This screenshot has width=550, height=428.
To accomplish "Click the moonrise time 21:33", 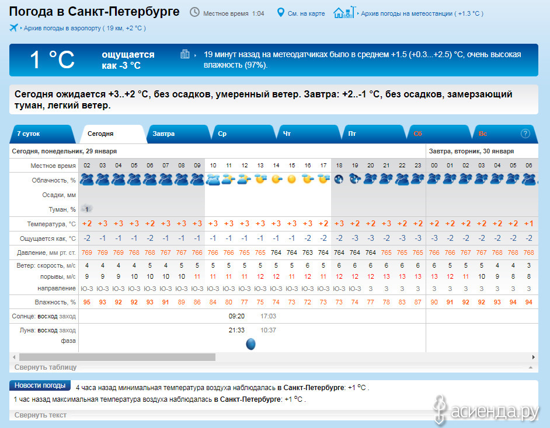I will [236, 330].
